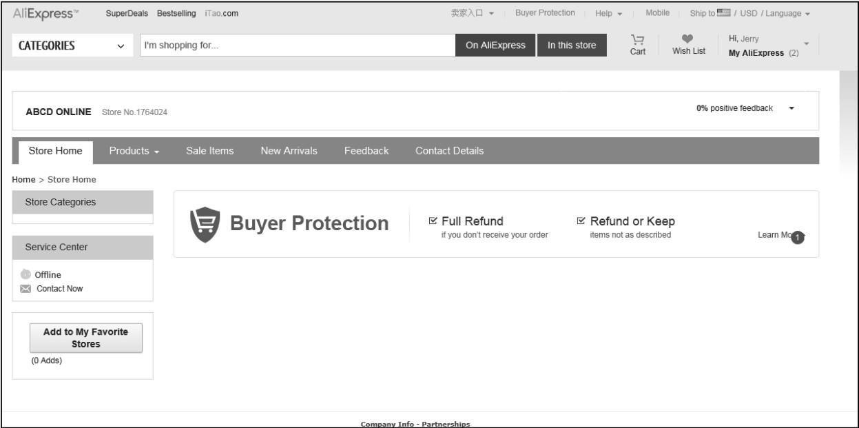Click the Service Center sidebar header
The width and height of the screenshot is (859, 428).
[x=83, y=247]
